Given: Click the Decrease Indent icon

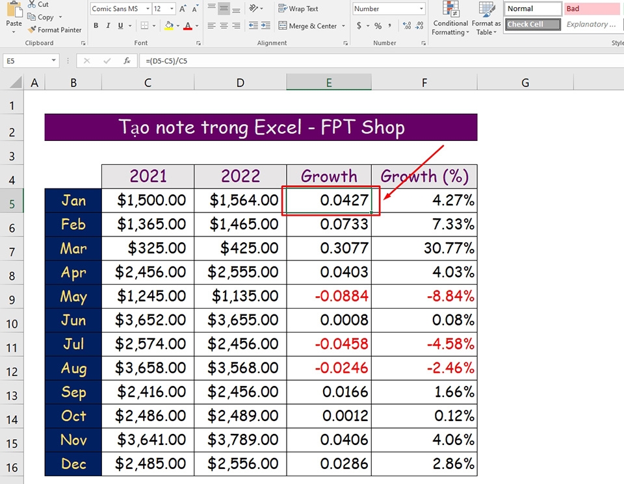Looking at the screenshot, I should (x=253, y=26).
